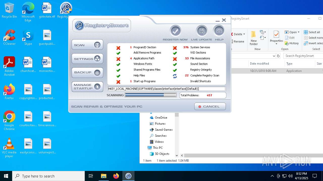This screenshot has height=181, width=323.
Task: Select the CCleaner desktop icon
Action: tap(9, 37)
